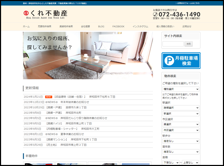The width and height of the screenshot is (224, 166).
Task: Open the 月極駐車場検索 parking banner
Action: pyautogui.click(x=181, y=60)
